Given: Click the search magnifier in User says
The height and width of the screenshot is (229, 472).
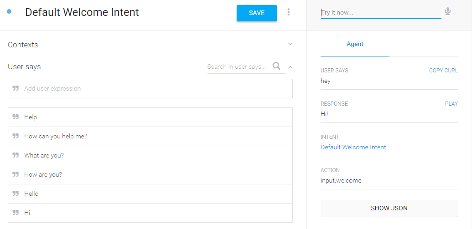Looking at the screenshot, I should point(276,66).
